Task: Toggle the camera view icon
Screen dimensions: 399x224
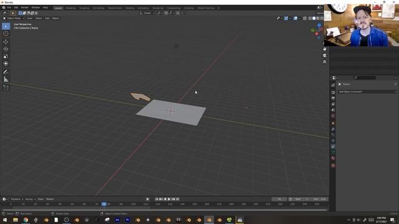Action: pyautogui.click(x=324, y=55)
